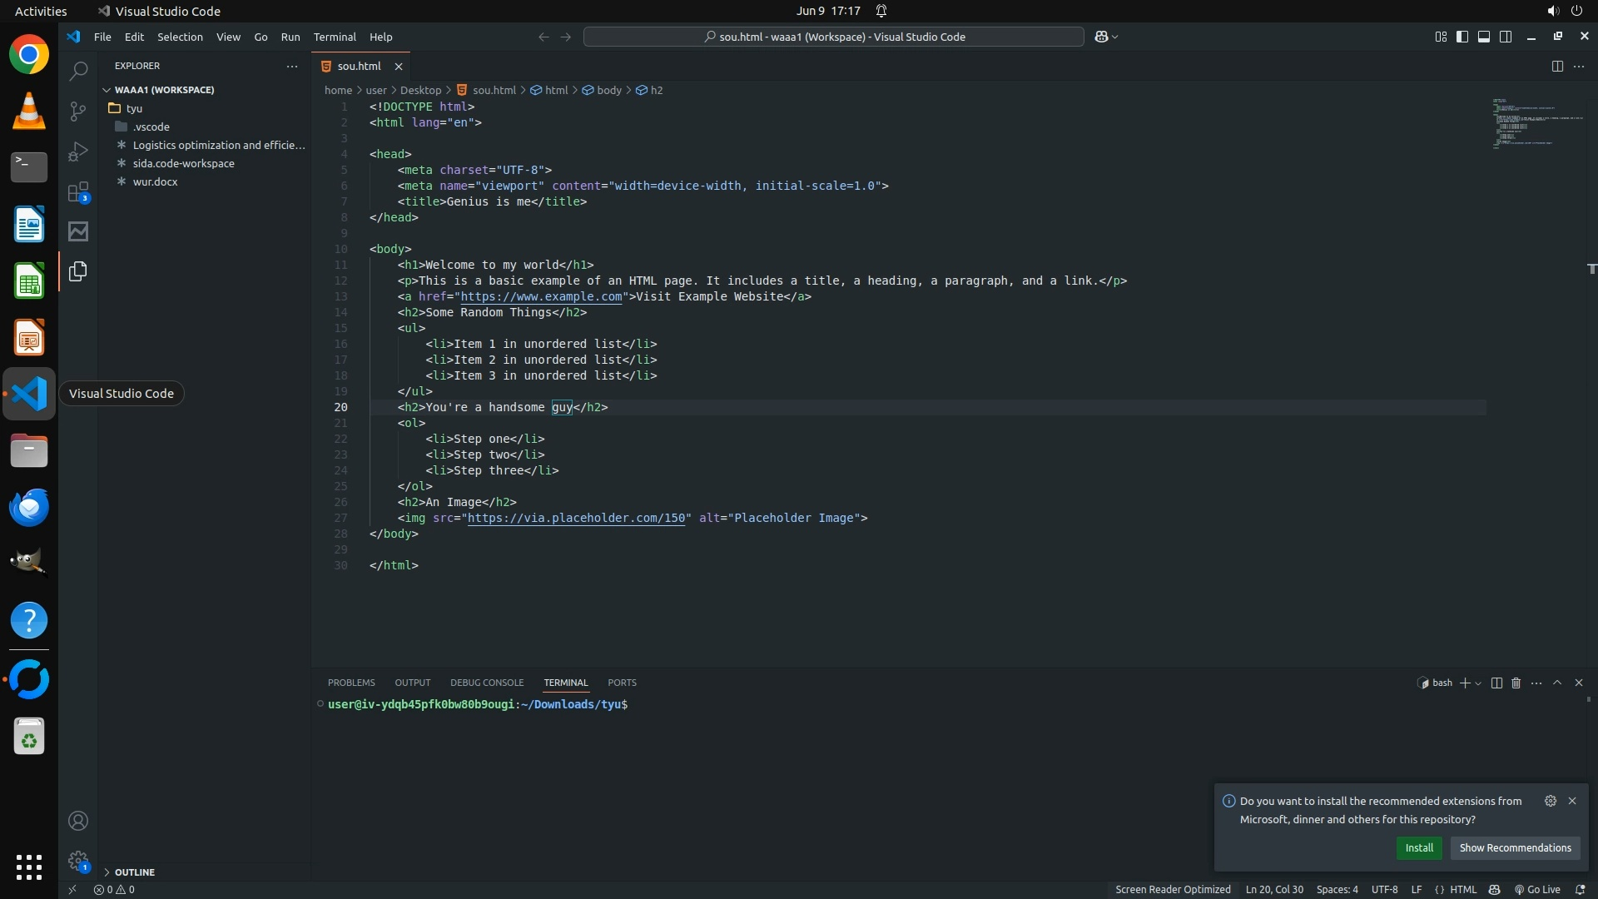Click the Install button in notification
Image resolution: width=1598 pixels, height=899 pixels.
(1419, 847)
